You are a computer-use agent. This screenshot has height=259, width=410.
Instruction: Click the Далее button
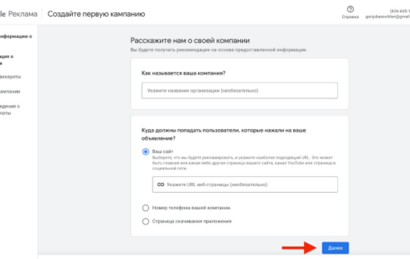pyautogui.click(x=335, y=248)
